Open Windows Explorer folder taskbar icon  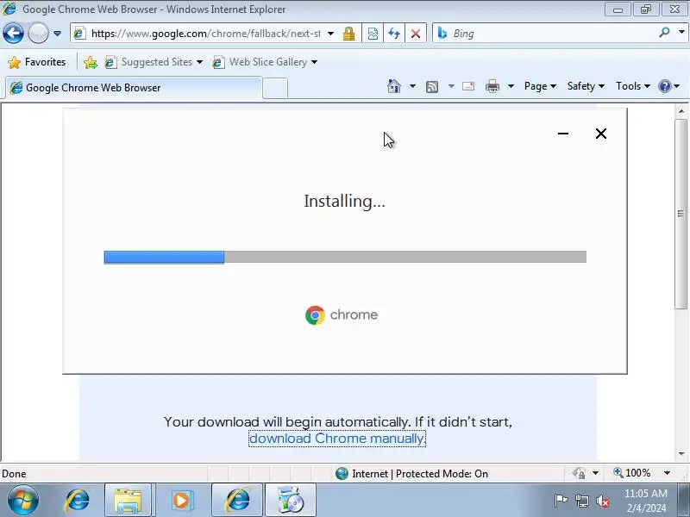point(128,501)
